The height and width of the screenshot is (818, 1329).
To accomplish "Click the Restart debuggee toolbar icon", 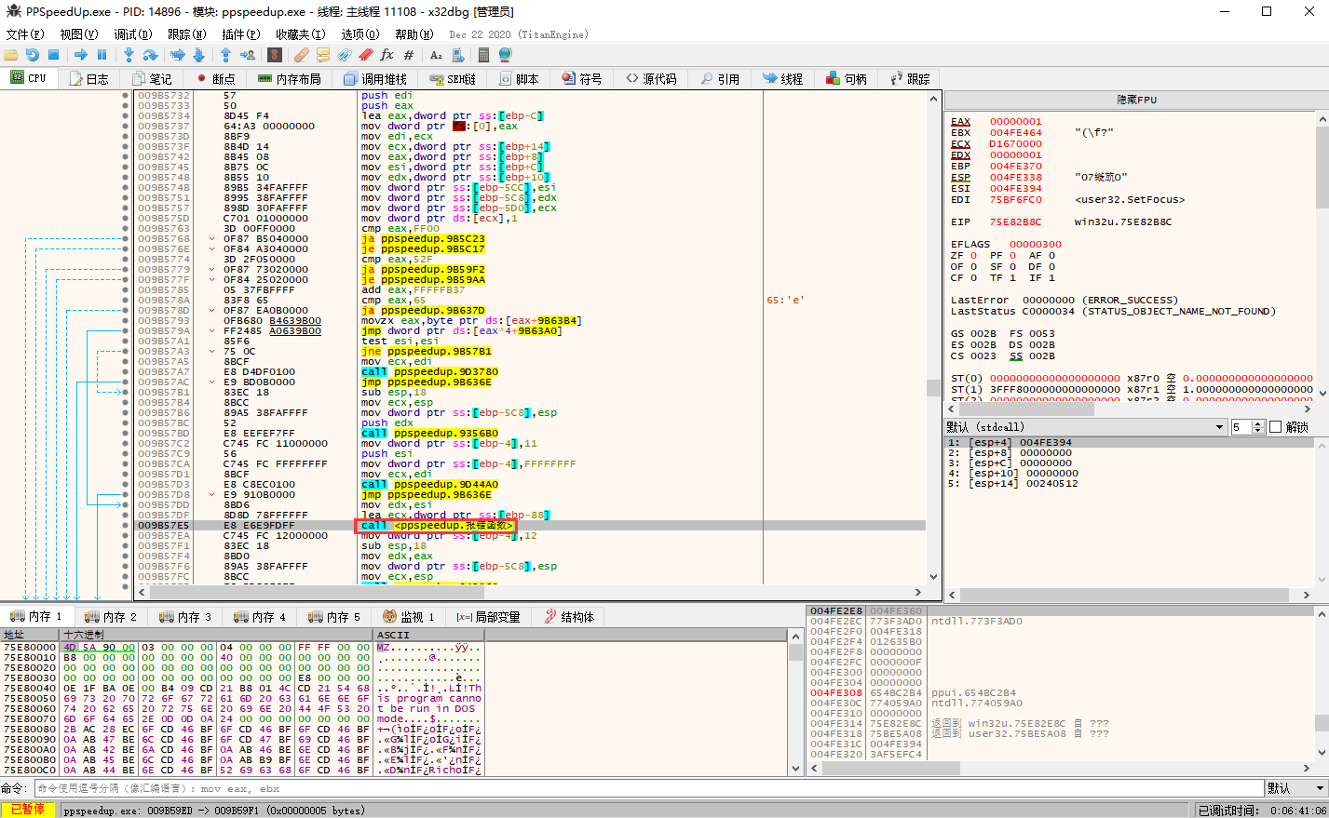I will tap(33, 55).
